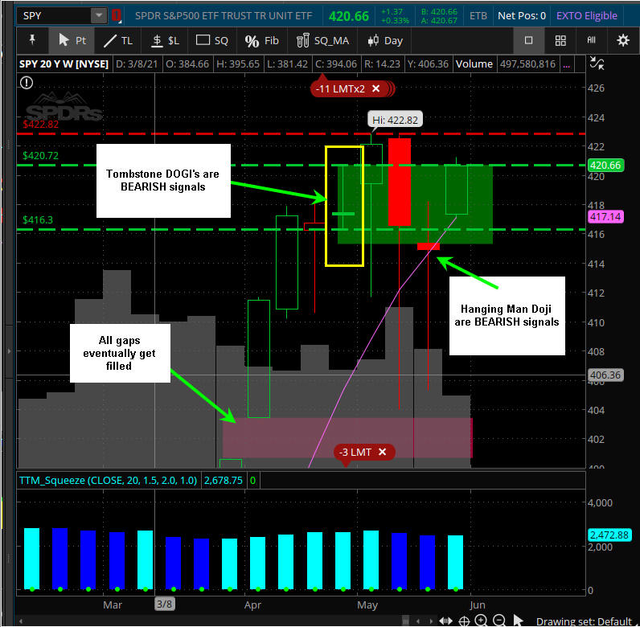
Task: Click the left side panel expander arrow
Action: click(x=9, y=350)
